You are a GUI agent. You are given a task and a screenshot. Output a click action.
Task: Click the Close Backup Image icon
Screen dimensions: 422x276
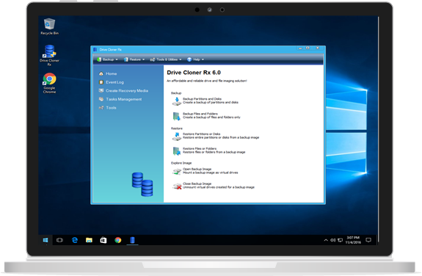click(177, 186)
